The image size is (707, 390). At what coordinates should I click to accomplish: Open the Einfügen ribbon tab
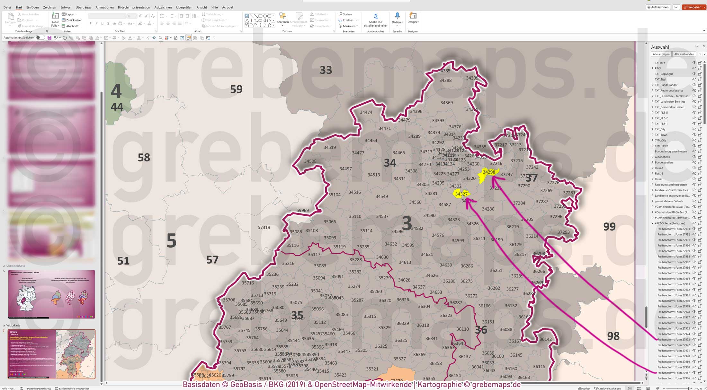(x=32, y=7)
